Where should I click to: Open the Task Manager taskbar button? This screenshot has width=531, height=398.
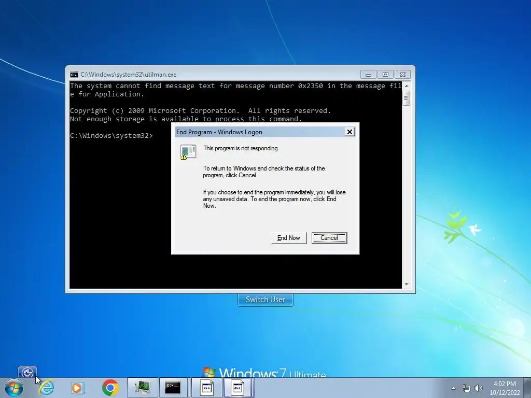[x=143, y=388]
